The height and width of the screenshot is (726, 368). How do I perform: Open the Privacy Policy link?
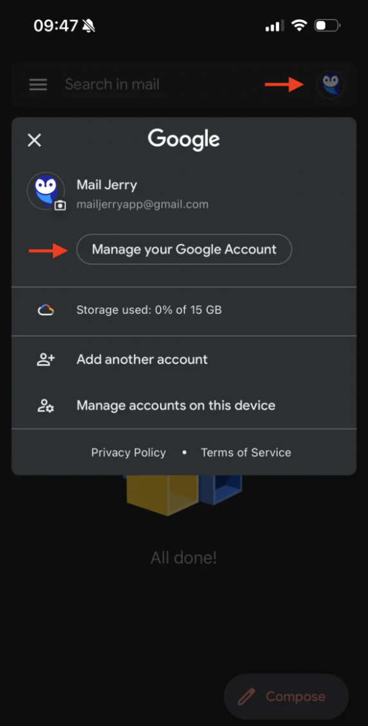click(128, 452)
